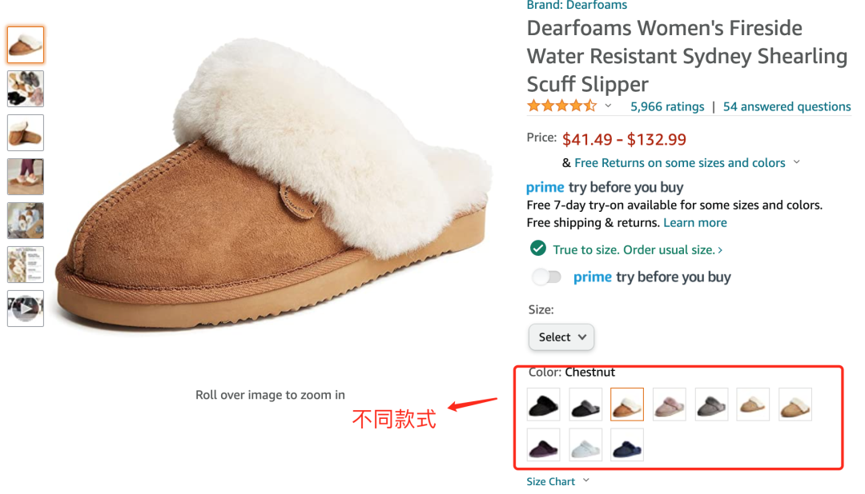This screenshot has width=865, height=494.
Task: Expand the Size Chart chevron
Action: (x=586, y=480)
